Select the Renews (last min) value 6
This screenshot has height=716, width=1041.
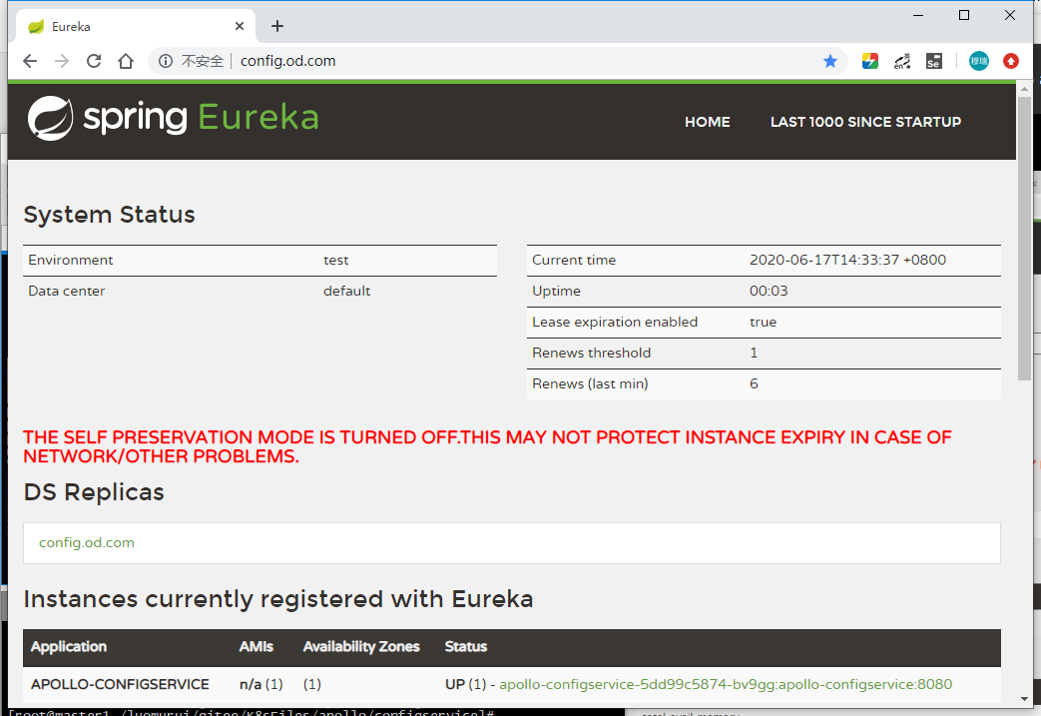[754, 383]
